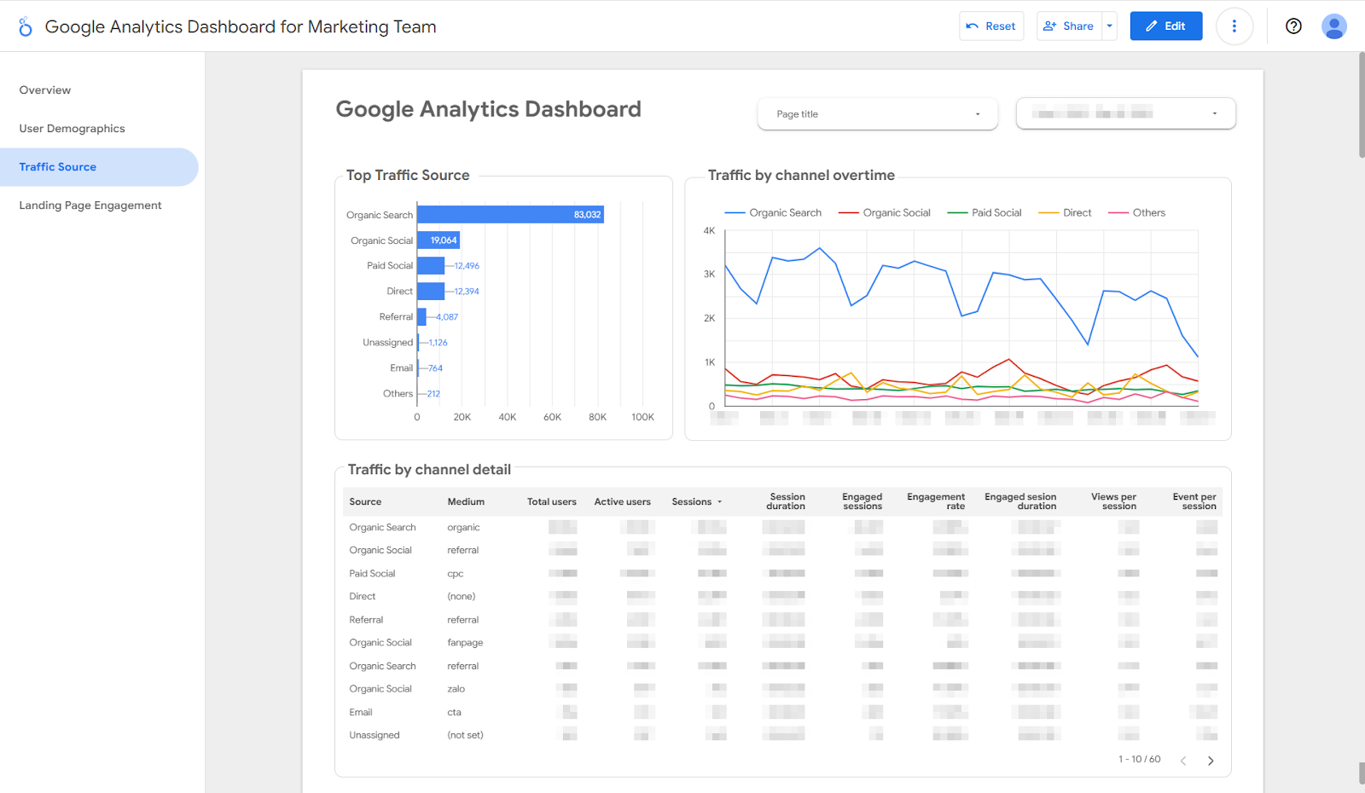Open the date range selector dropdown

coord(1124,113)
